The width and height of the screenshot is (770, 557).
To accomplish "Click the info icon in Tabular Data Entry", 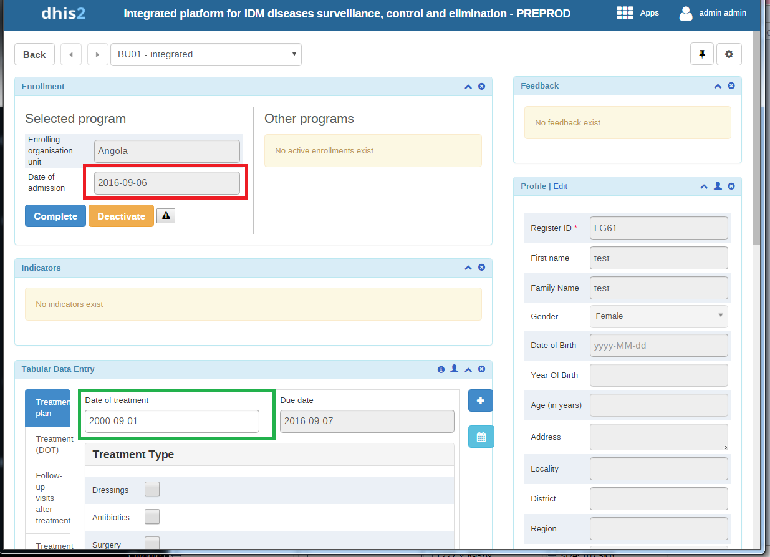I will [x=441, y=369].
